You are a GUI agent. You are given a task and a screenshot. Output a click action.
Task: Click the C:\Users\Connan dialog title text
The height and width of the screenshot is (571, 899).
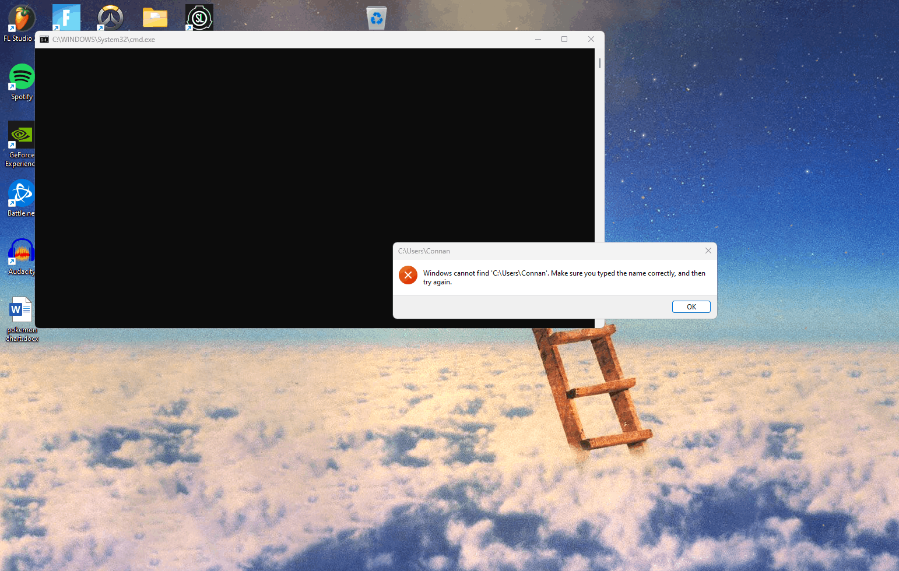[424, 251]
